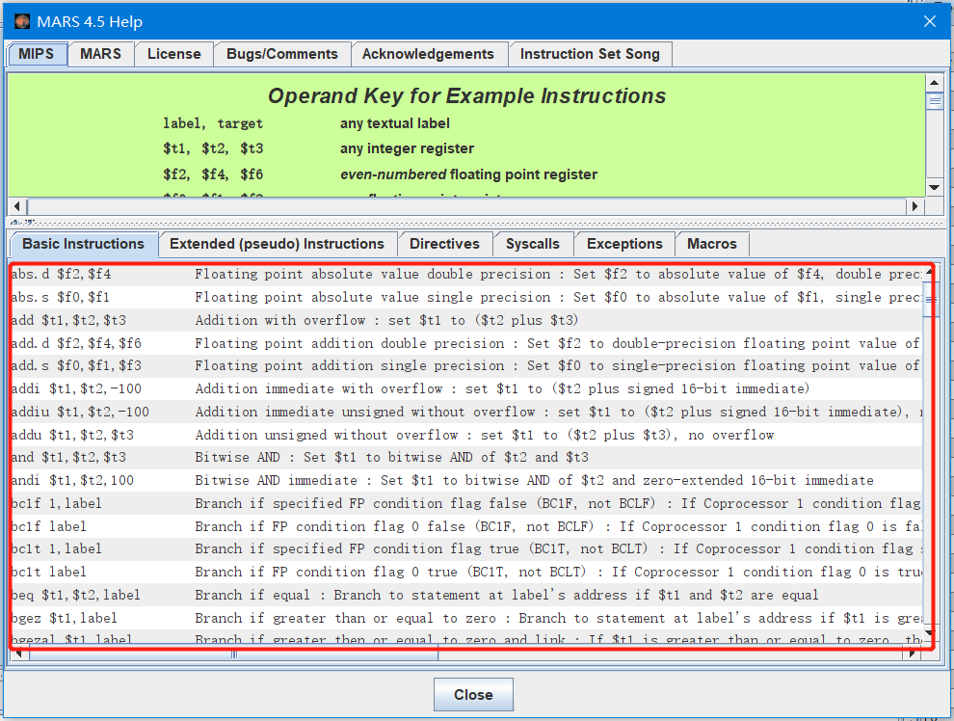Viewport: 954px width, 721px height.
Task: Select the add.d $f2,$f4,$f6 row
Action: tap(466, 343)
